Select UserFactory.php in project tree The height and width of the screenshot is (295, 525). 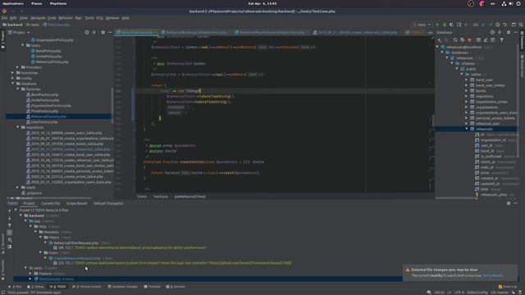pos(44,122)
